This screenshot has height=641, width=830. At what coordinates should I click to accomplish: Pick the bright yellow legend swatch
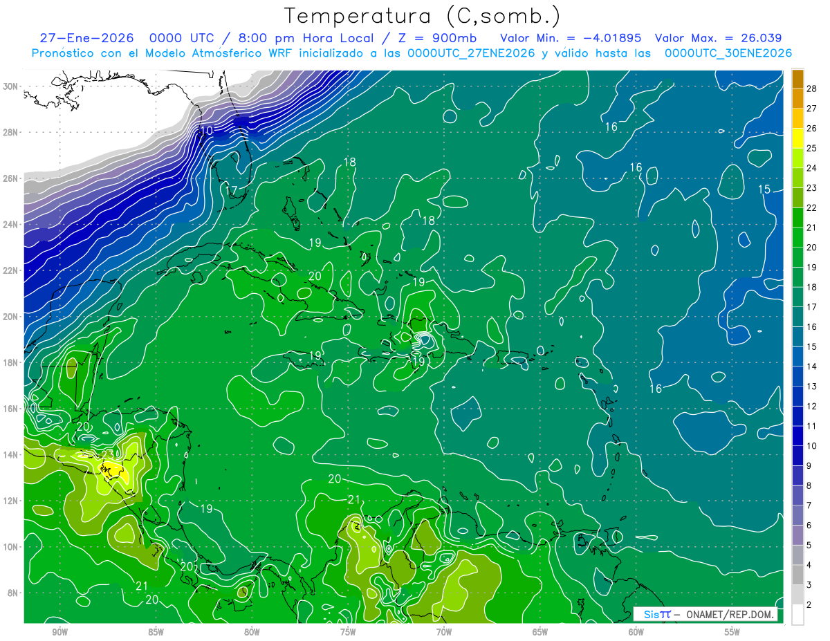click(798, 138)
